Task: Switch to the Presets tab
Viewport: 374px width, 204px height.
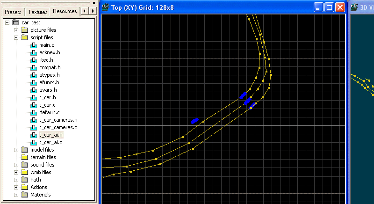Action: 13,12
